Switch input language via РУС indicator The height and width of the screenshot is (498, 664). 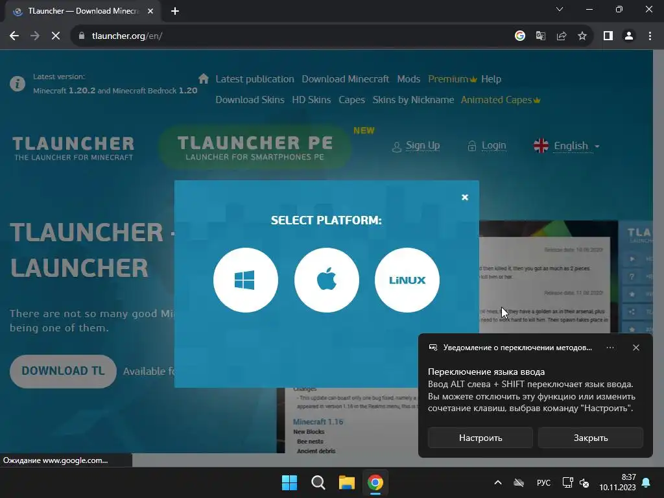(543, 482)
